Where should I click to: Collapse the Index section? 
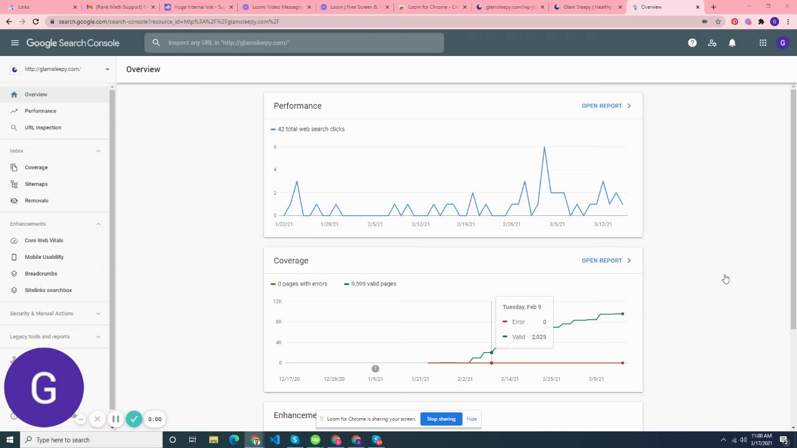pos(98,151)
